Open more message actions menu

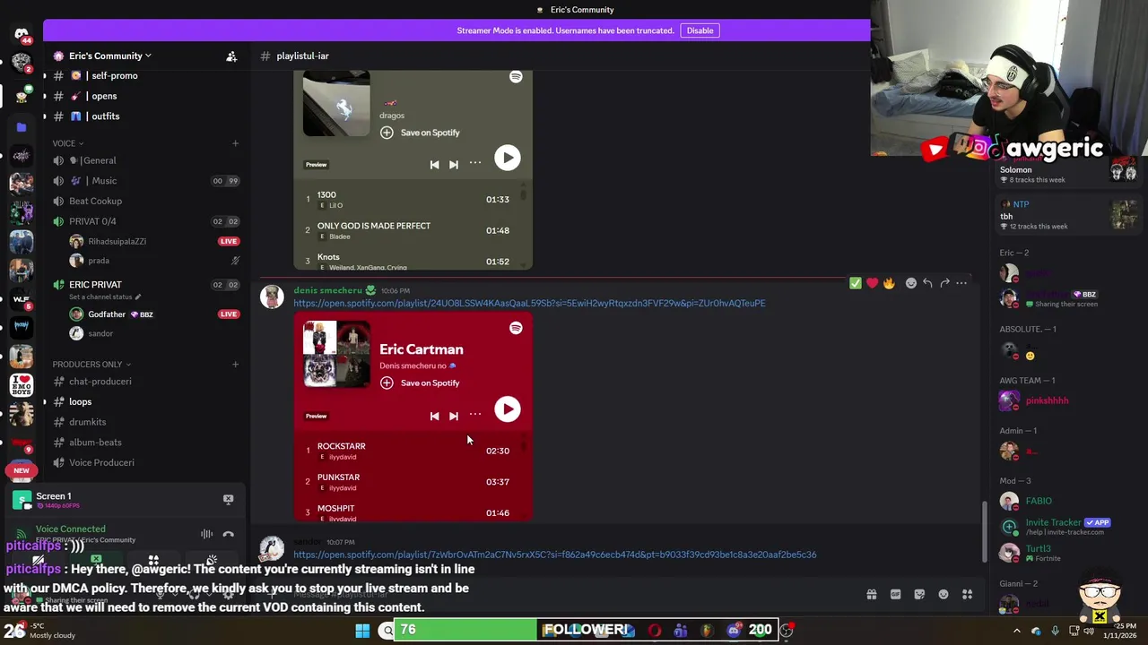961,283
